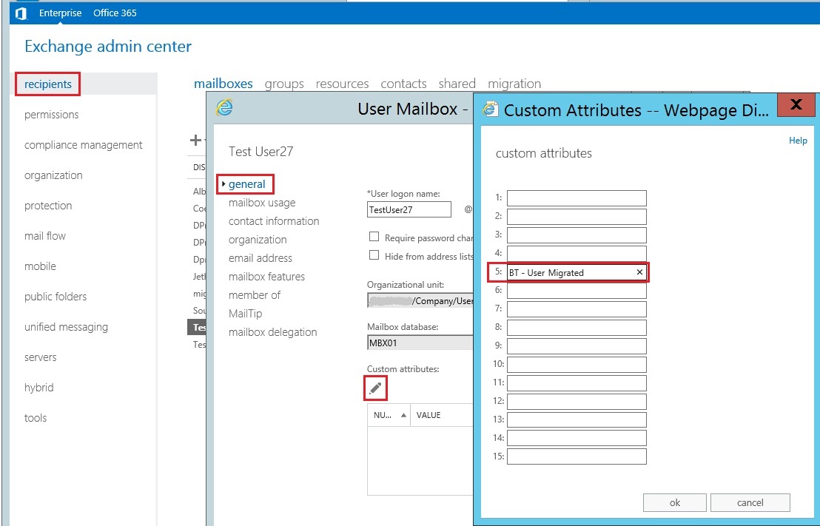This screenshot has width=820, height=526.
Task: Switch to the migration tab
Action: coord(514,84)
